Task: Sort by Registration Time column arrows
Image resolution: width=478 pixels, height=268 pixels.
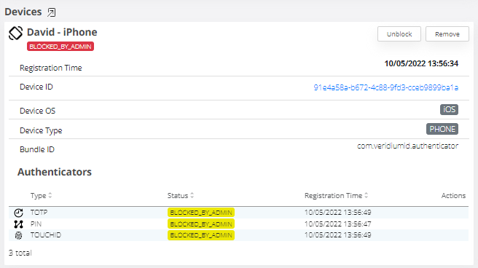Action: coord(366,195)
